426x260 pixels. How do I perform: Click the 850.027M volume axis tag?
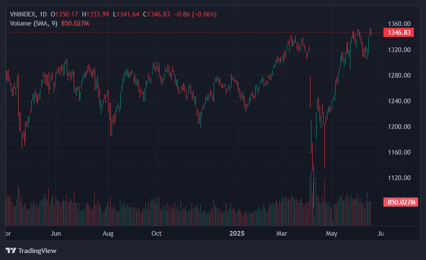(401, 202)
